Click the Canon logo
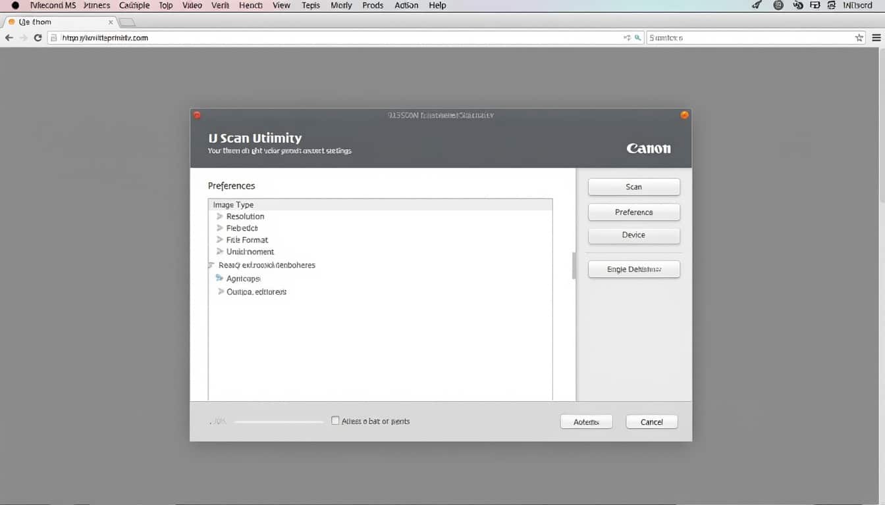 tap(649, 149)
